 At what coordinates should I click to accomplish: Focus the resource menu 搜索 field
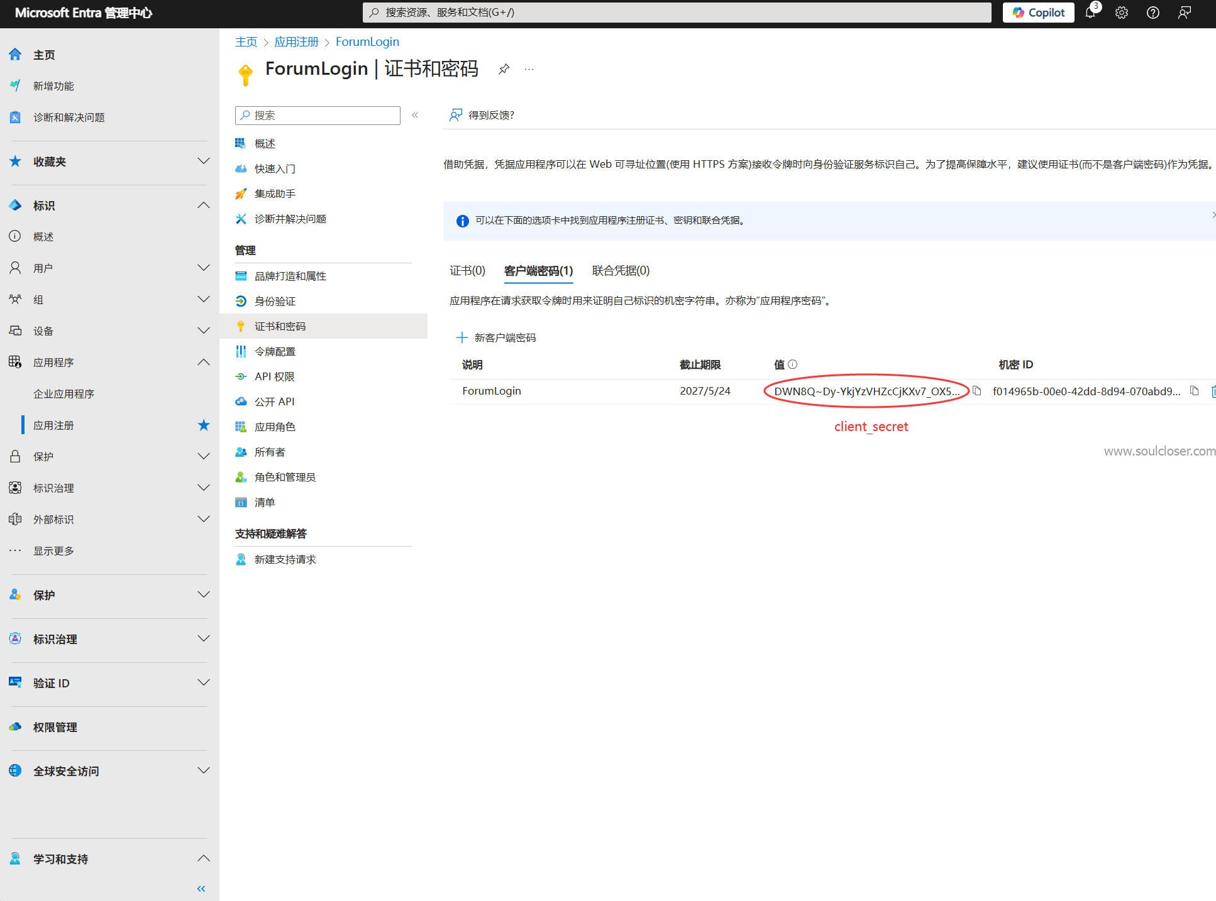pyautogui.click(x=318, y=116)
